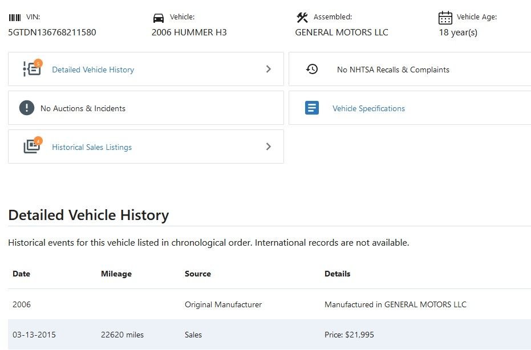Select the 03-13-2015 sales history row
The width and height of the screenshot is (531, 350).
[269, 335]
